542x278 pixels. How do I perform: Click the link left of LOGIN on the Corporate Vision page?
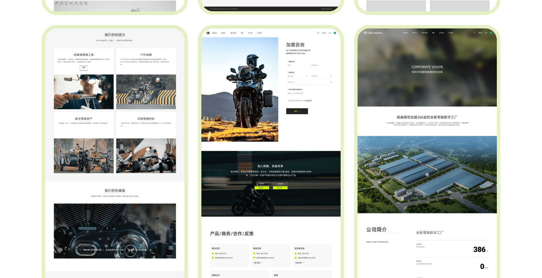(480, 33)
